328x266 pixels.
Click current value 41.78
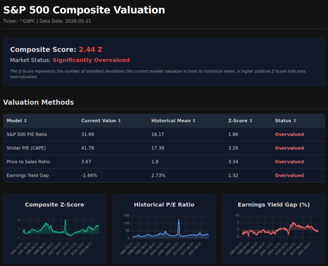tap(88, 148)
